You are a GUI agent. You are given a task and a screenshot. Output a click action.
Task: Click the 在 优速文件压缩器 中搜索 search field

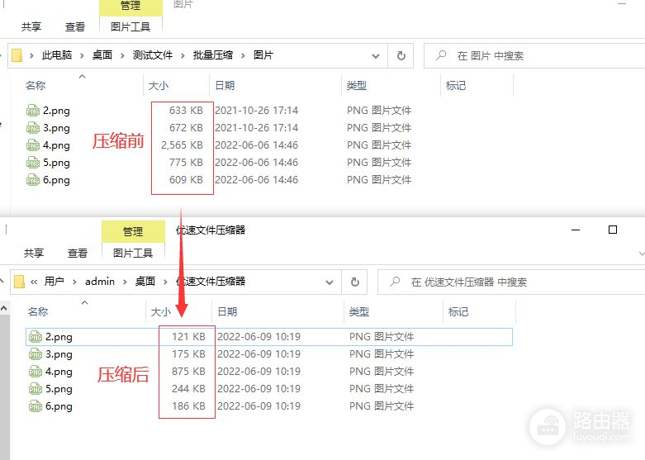(511, 282)
